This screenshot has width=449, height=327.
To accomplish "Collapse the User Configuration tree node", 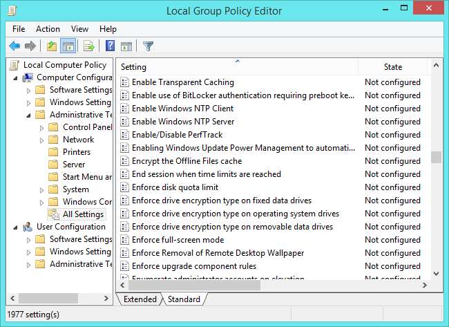I will click(15, 227).
